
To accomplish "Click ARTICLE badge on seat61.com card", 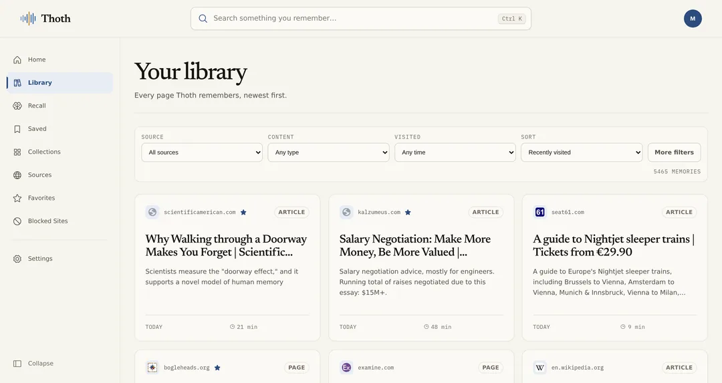I will click(679, 212).
